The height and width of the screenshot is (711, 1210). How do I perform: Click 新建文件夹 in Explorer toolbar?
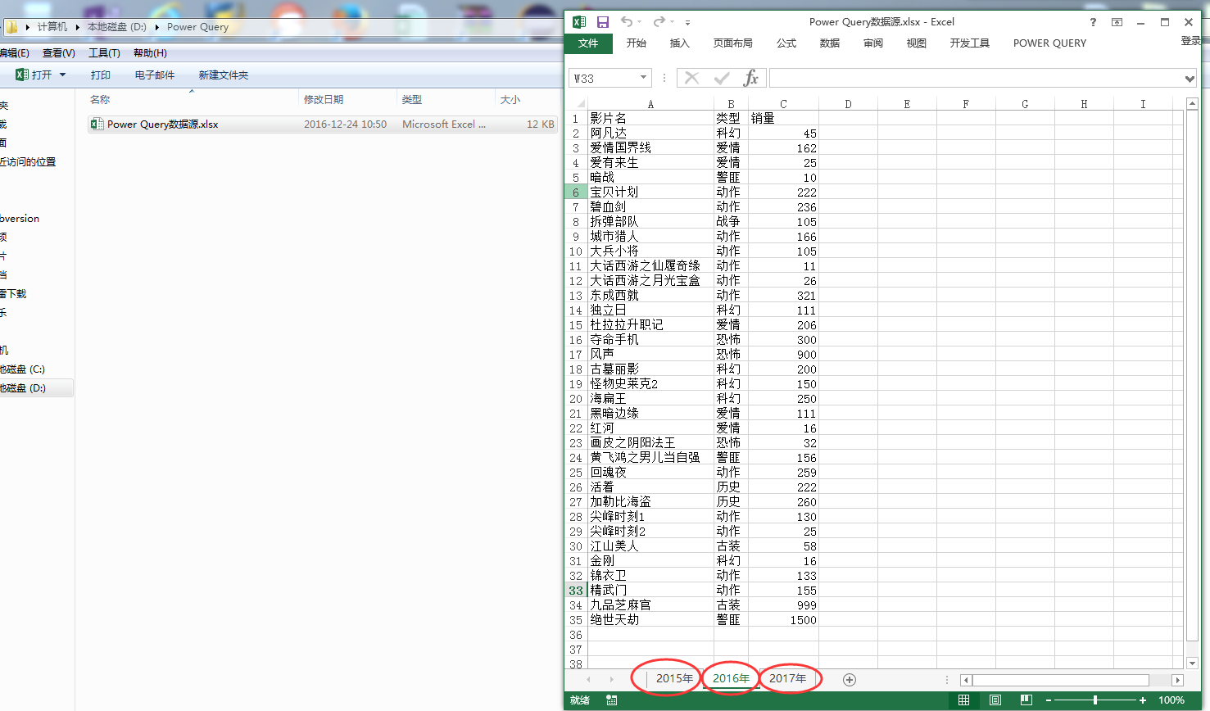[224, 75]
